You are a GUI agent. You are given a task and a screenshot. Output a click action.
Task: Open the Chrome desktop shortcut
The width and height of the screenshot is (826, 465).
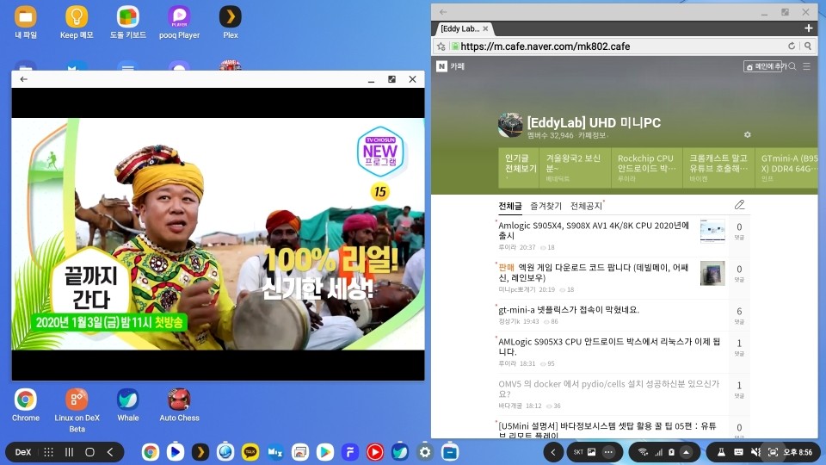click(x=25, y=405)
